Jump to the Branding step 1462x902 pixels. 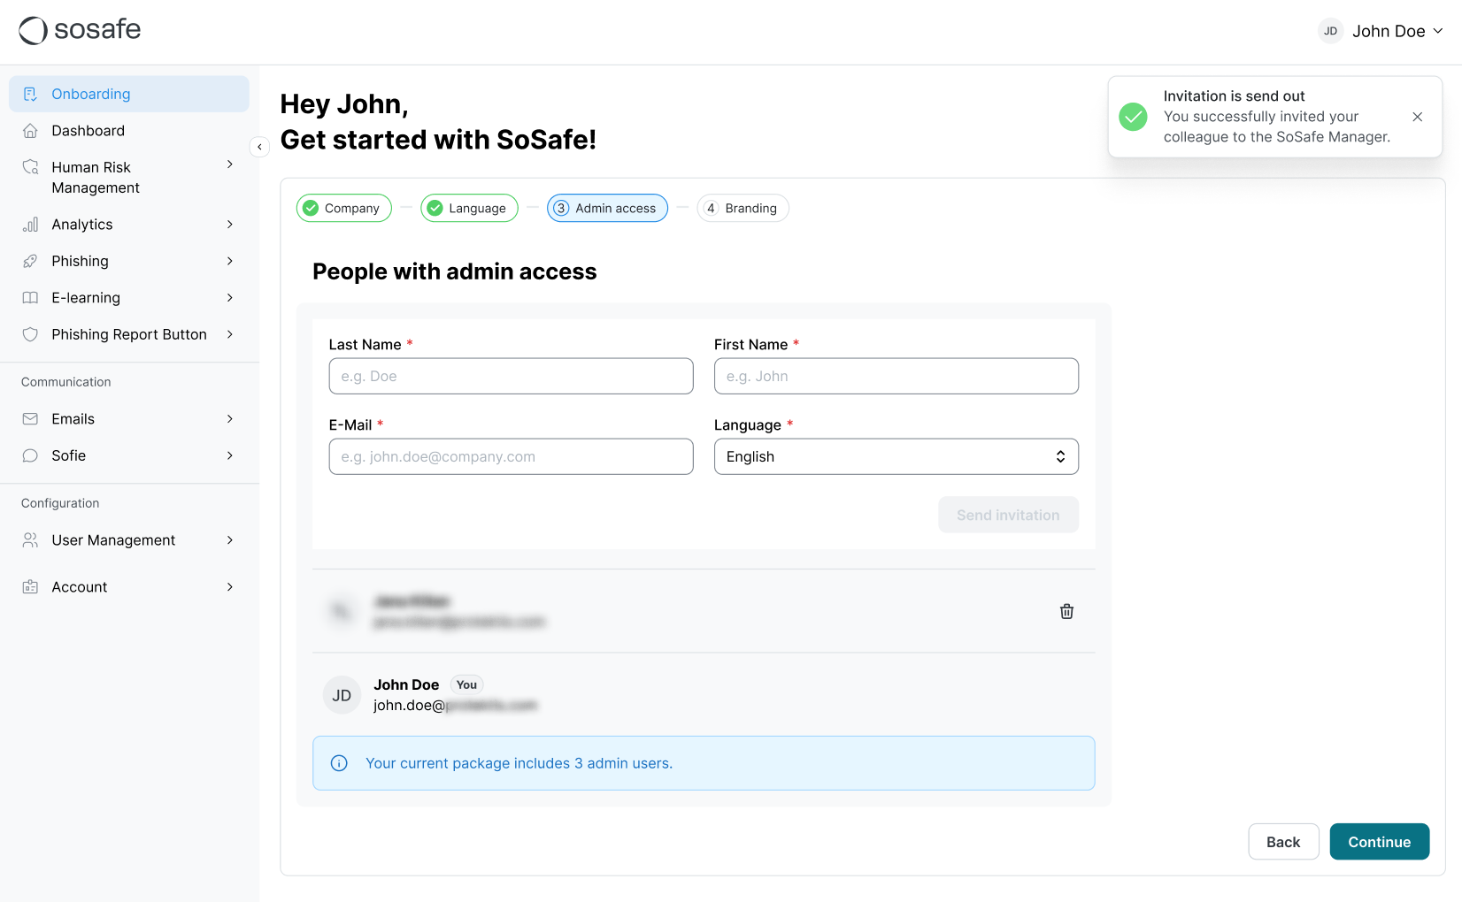pos(743,209)
